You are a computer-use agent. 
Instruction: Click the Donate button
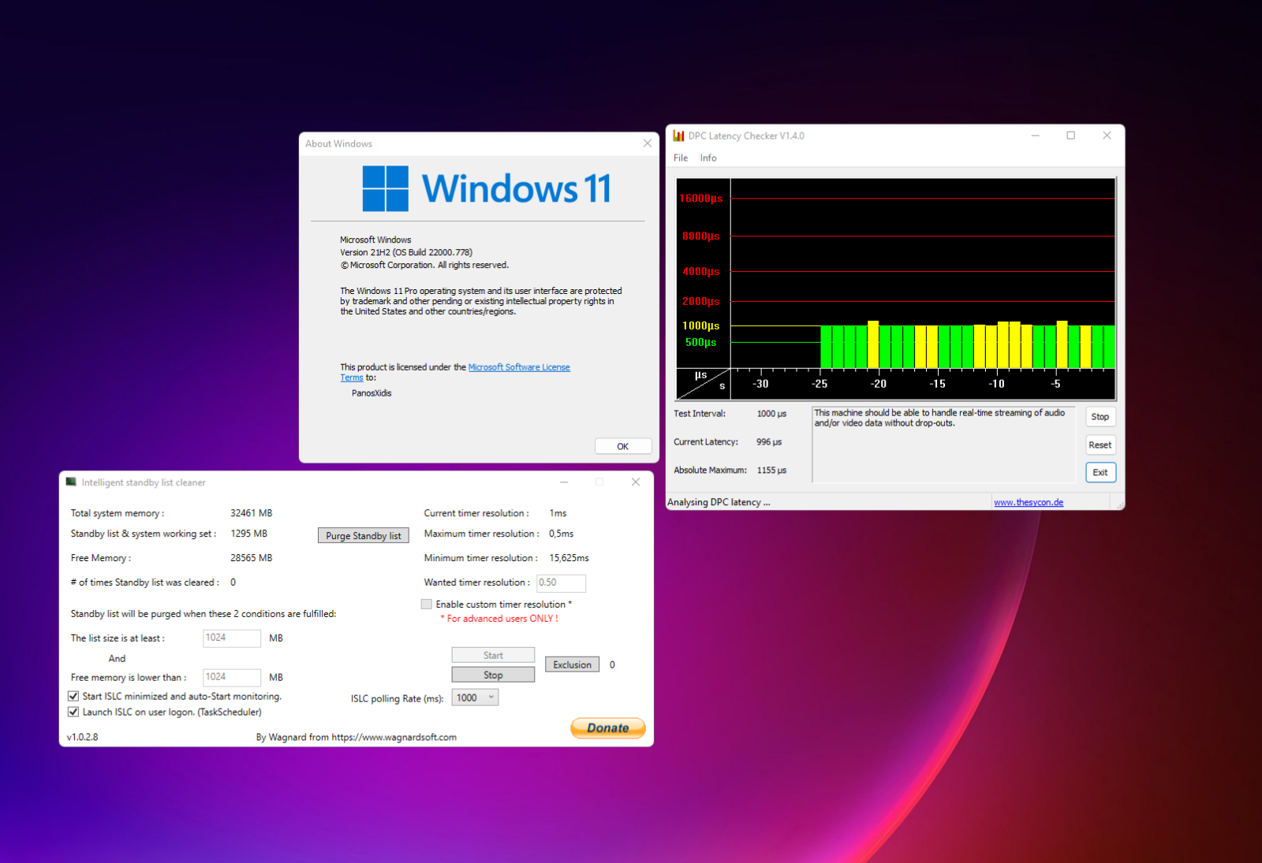608,728
